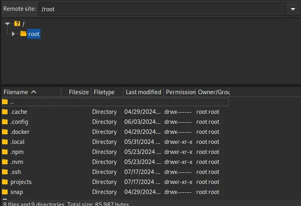Screen dimensions: 301x206
Task: Click into the Remote site path field
Action: 160,9
